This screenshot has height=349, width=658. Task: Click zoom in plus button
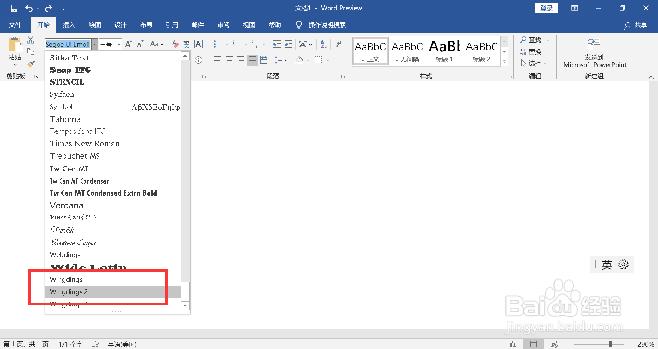(629, 344)
